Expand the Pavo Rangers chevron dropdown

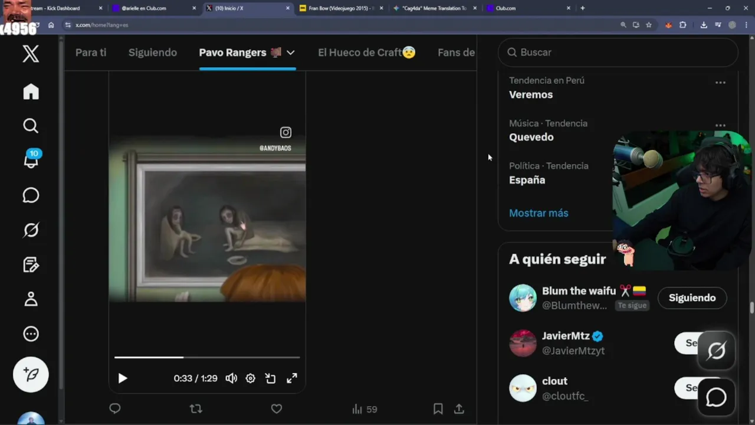(x=290, y=53)
